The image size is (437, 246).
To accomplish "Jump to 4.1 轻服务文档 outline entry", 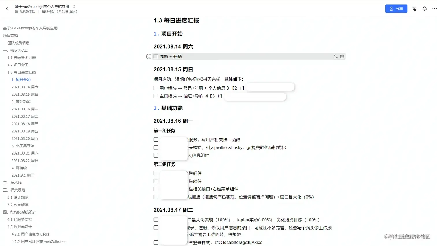I will tap(20, 219).
